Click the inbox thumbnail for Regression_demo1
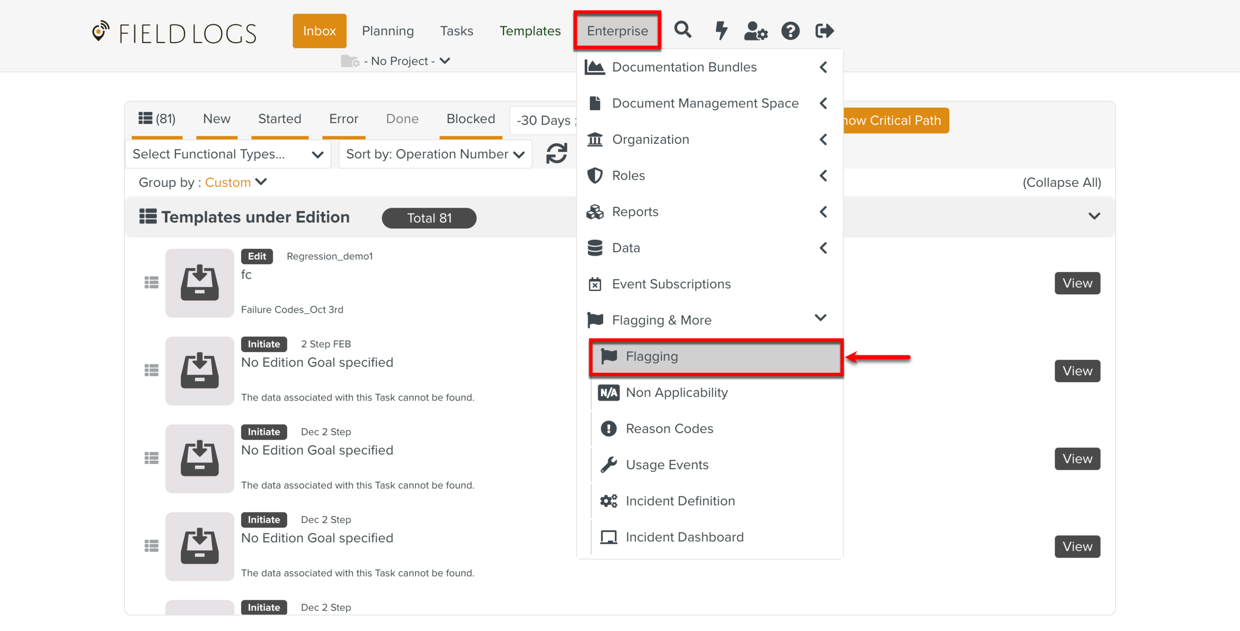 pyautogui.click(x=199, y=283)
